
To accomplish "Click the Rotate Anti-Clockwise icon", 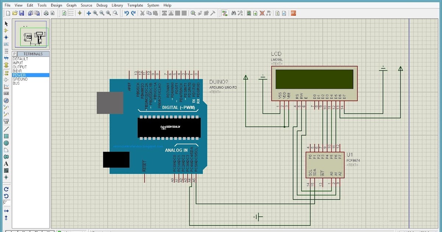I will point(6,195).
